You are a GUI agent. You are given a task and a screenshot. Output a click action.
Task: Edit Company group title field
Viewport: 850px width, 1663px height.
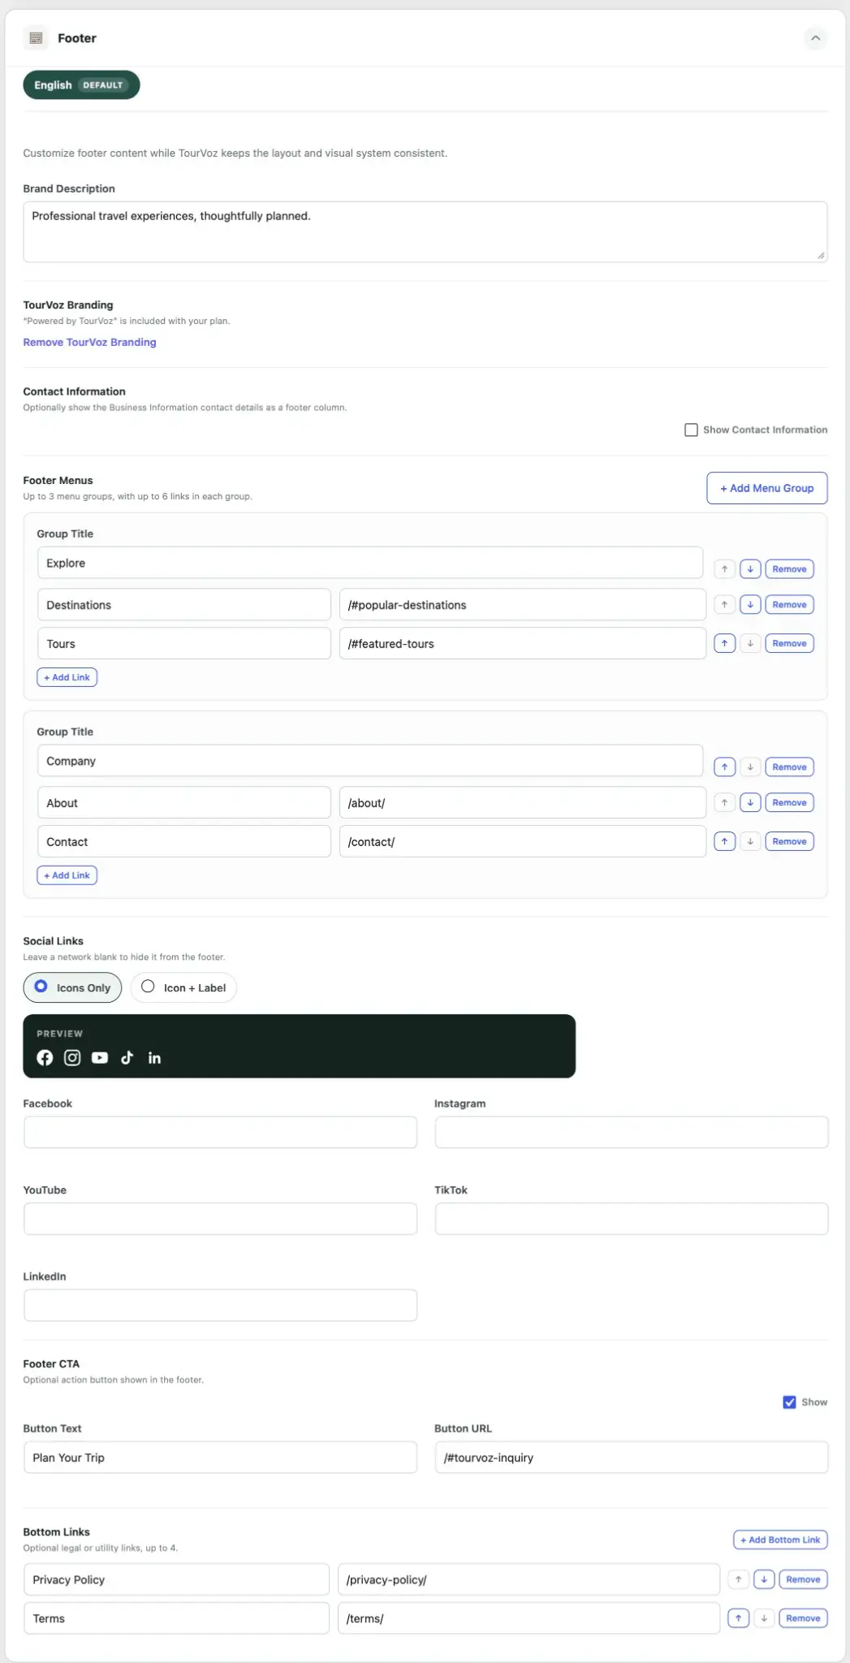coord(370,761)
